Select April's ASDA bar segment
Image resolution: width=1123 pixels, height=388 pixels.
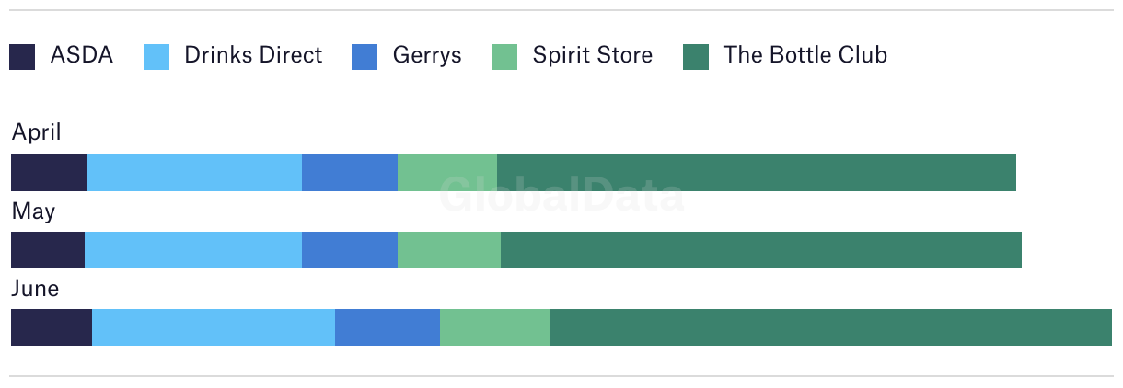click(49, 173)
